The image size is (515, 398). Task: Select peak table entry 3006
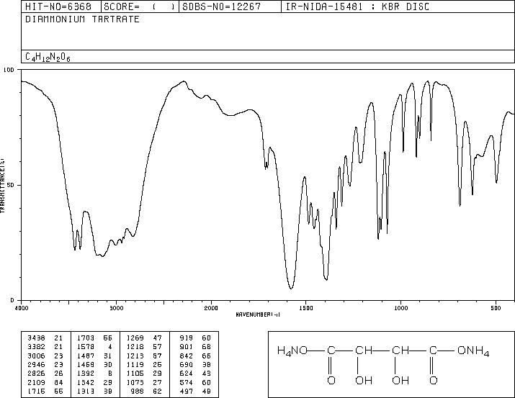[x=36, y=356]
